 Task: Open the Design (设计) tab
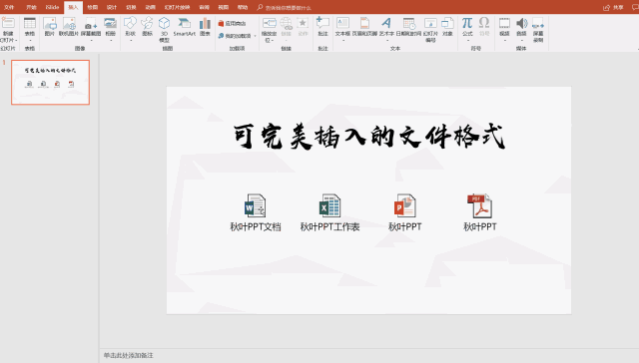(112, 7)
